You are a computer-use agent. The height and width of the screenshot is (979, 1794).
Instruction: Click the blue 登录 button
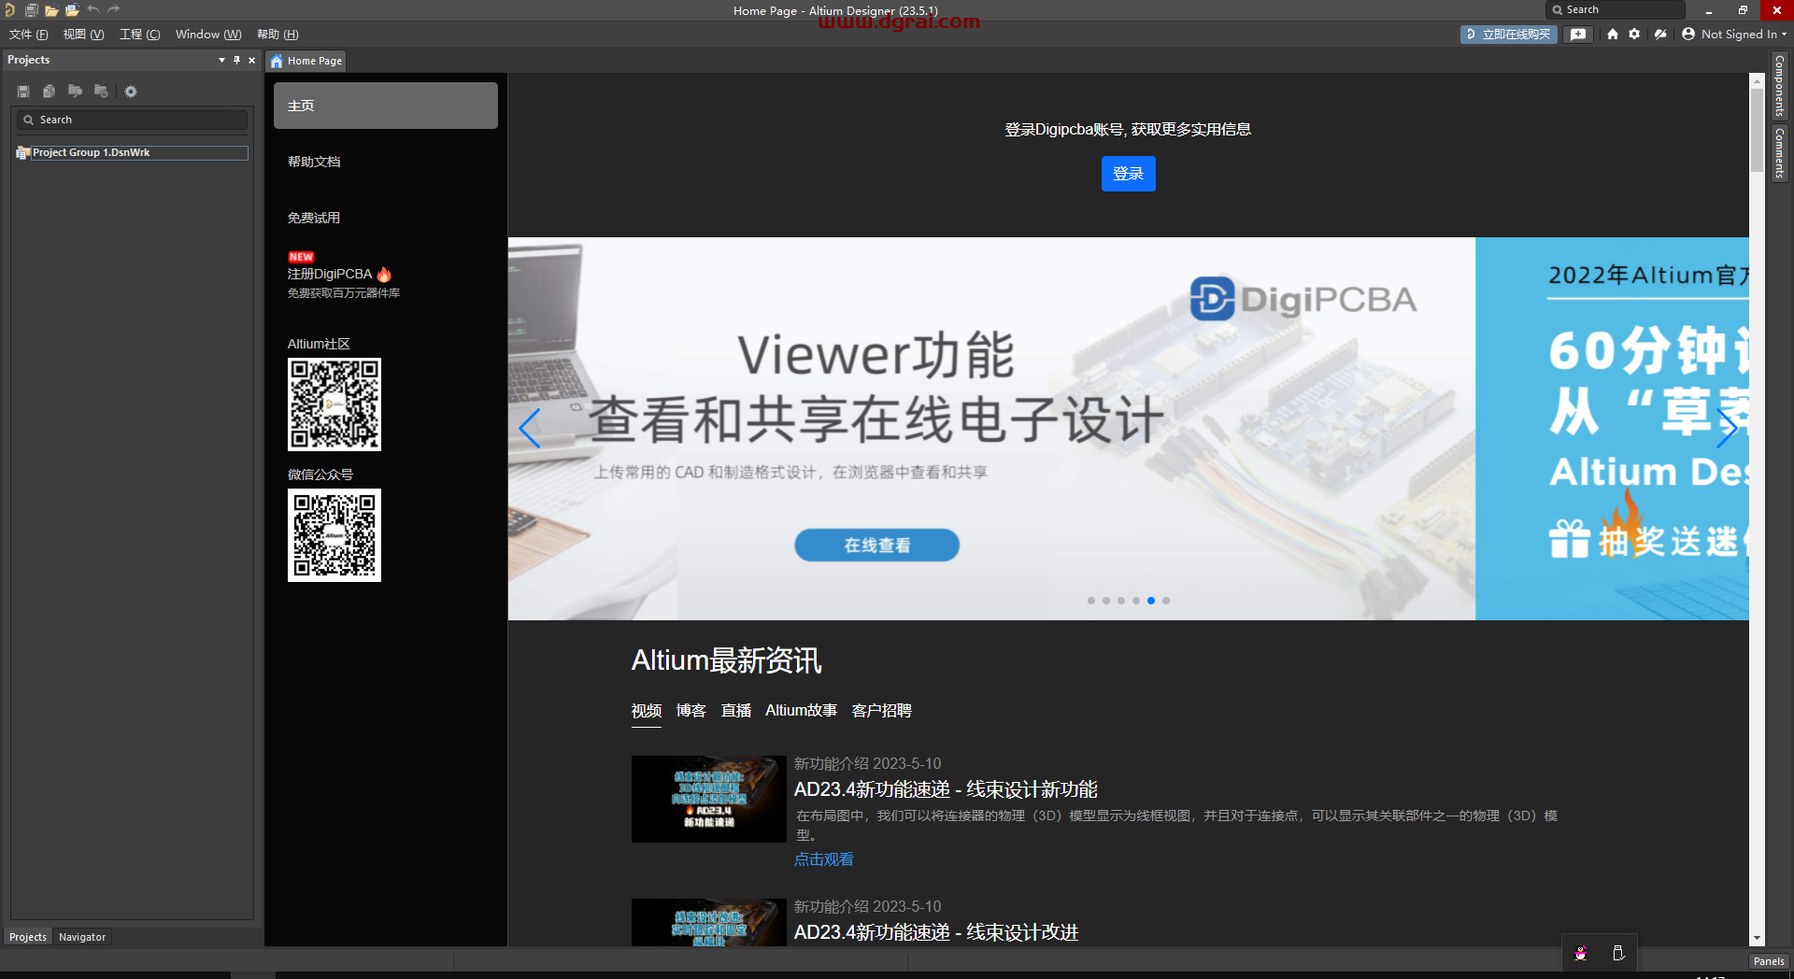pyautogui.click(x=1128, y=174)
